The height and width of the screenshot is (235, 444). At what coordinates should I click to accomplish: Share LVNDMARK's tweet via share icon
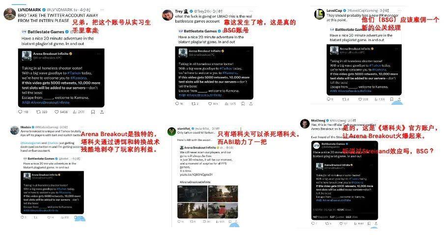click(x=102, y=112)
